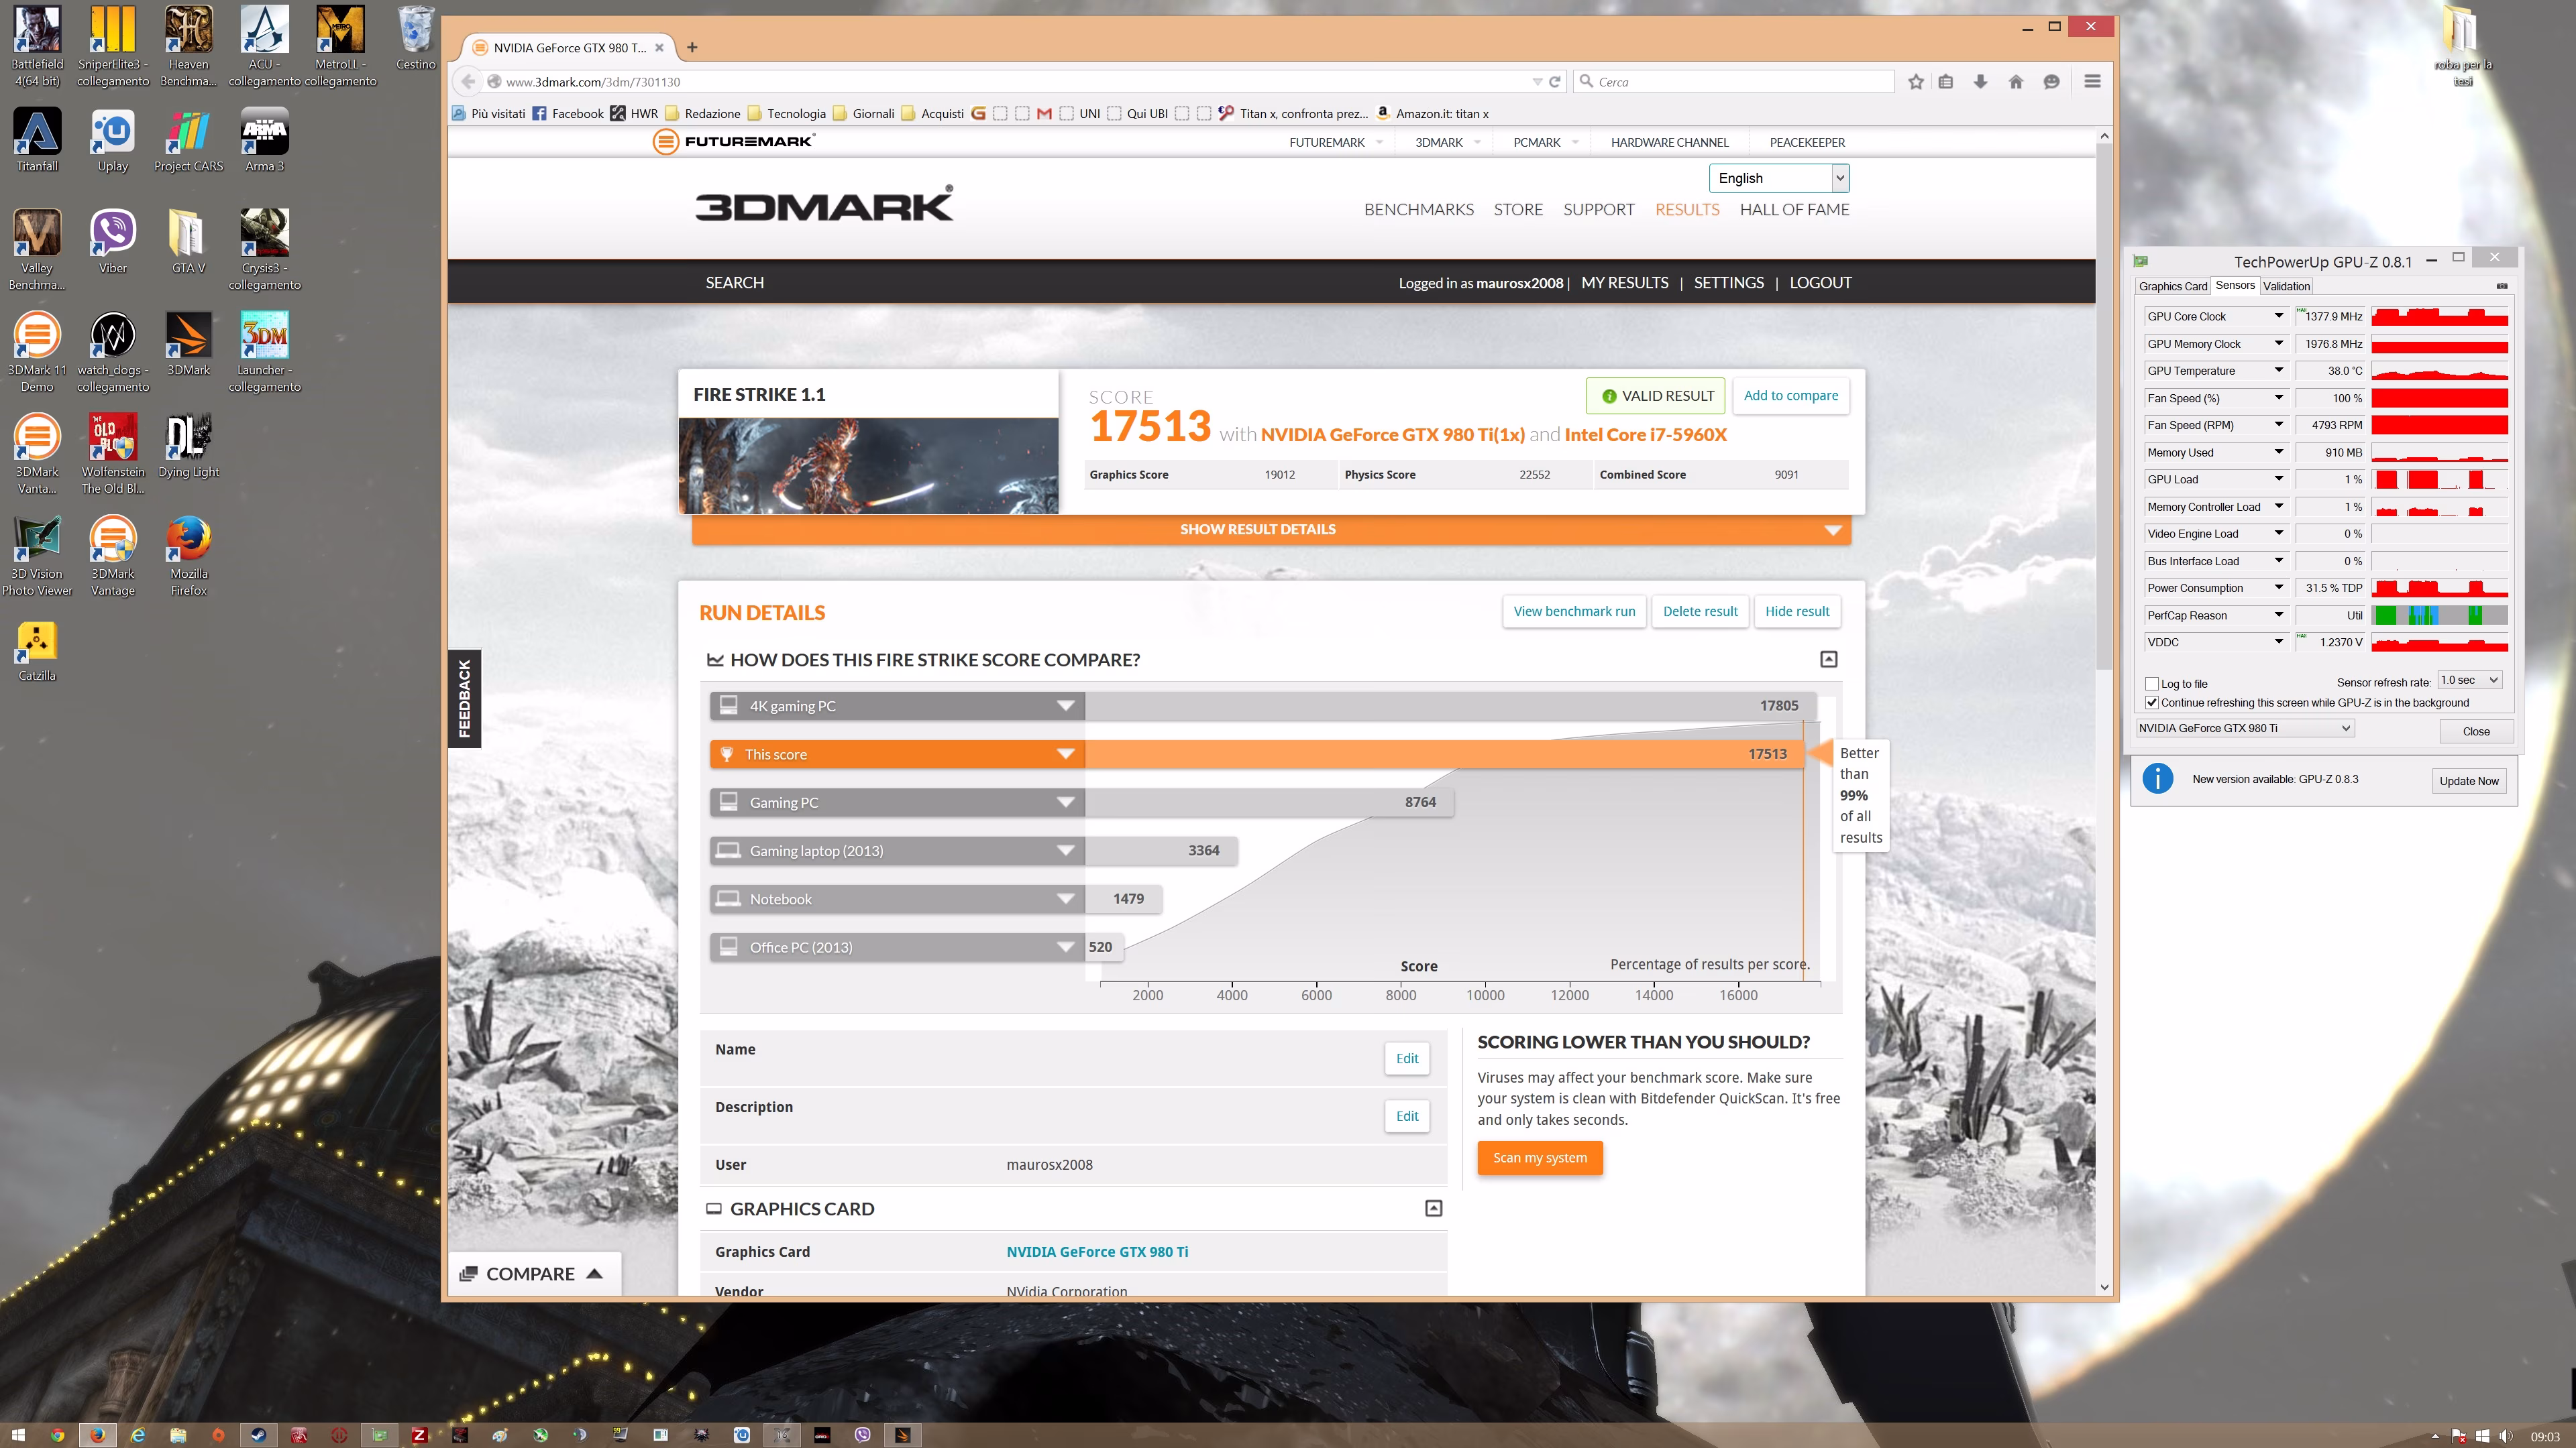Click the Delete result button

pyautogui.click(x=1700, y=611)
